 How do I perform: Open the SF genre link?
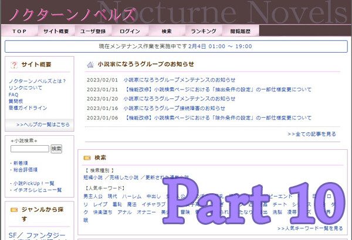point(12,235)
